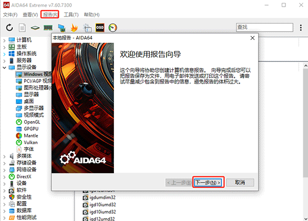Select the GPGPU entry
Image resolution: width=308 pixels, height=221 pixels.
pyautogui.click(x=31, y=129)
